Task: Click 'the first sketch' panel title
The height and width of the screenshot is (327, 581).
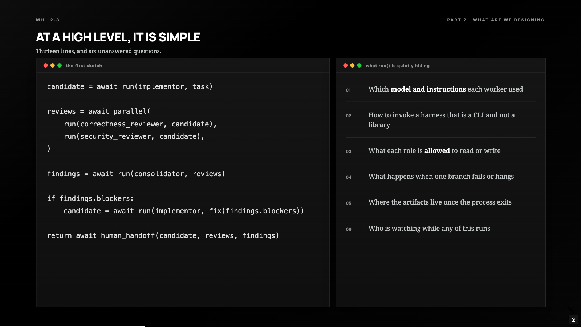Action: click(84, 66)
